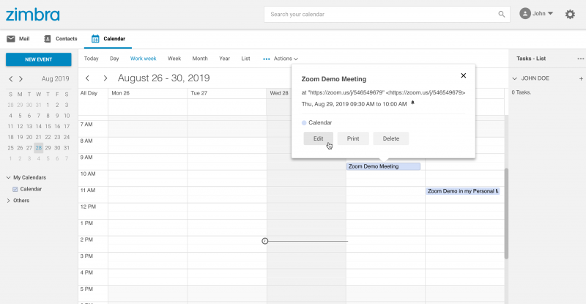Collapse the JOHN DOE task list
586x304 pixels.
point(515,78)
